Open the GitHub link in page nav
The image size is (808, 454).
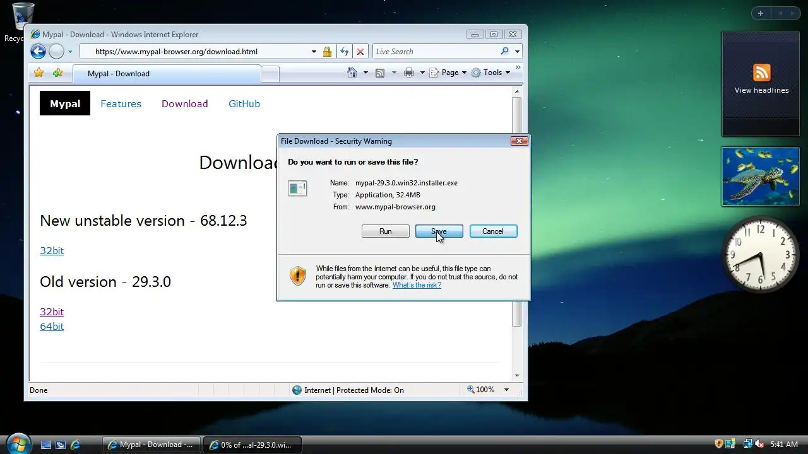244,103
